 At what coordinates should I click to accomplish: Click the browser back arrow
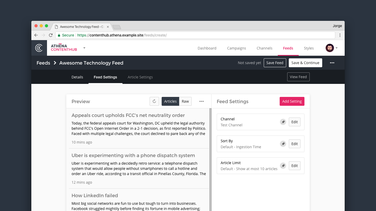click(36, 35)
